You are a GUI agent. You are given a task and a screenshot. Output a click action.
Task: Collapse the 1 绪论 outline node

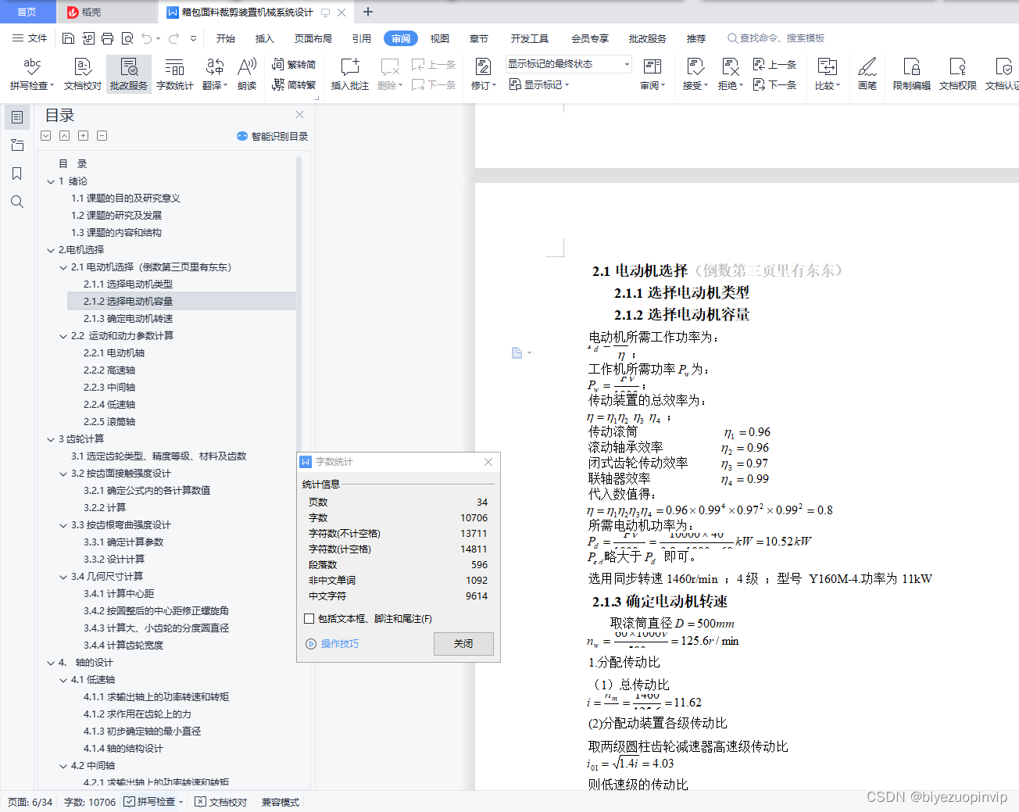click(x=51, y=181)
